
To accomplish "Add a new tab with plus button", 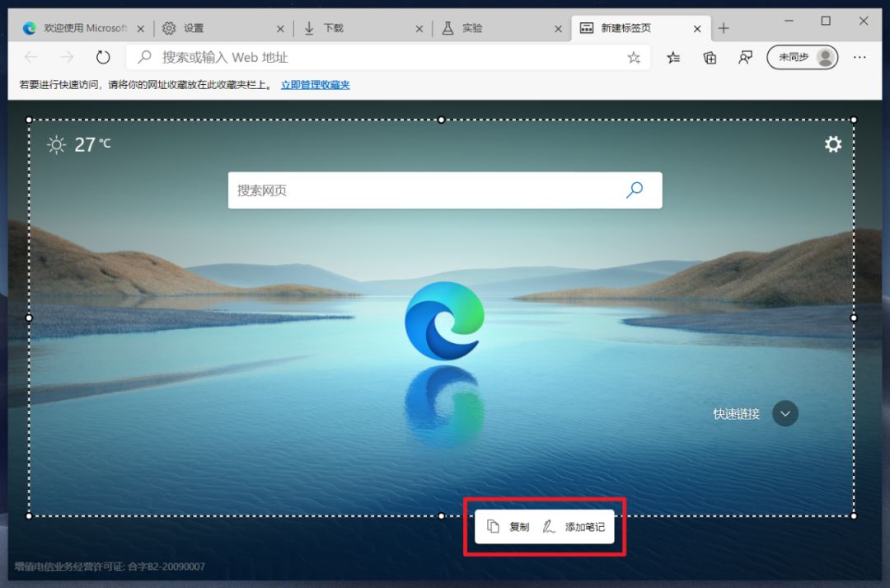I will [x=724, y=28].
